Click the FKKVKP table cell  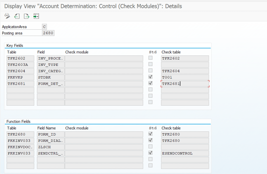pos(20,77)
